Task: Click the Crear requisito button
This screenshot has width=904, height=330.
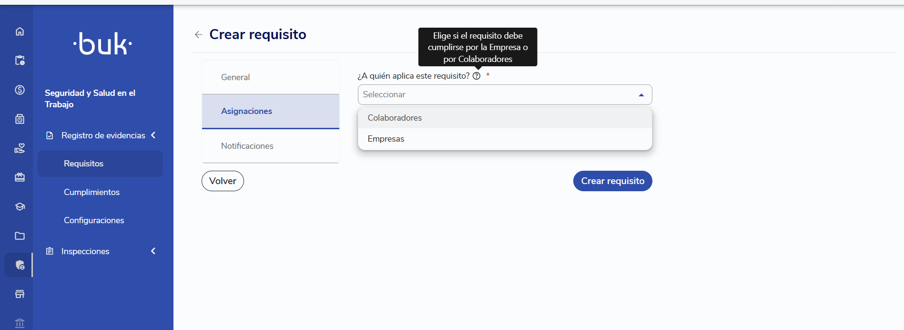Action: point(612,181)
